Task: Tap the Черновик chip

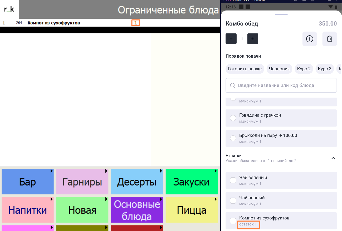Action: (x=279, y=69)
